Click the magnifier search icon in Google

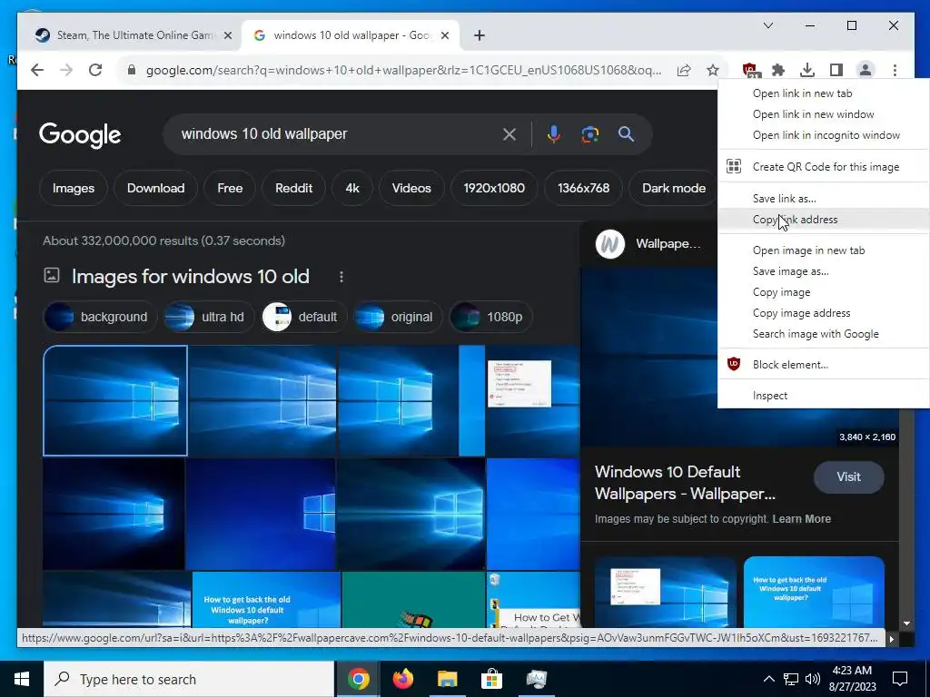pyautogui.click(x=626, y=134)
